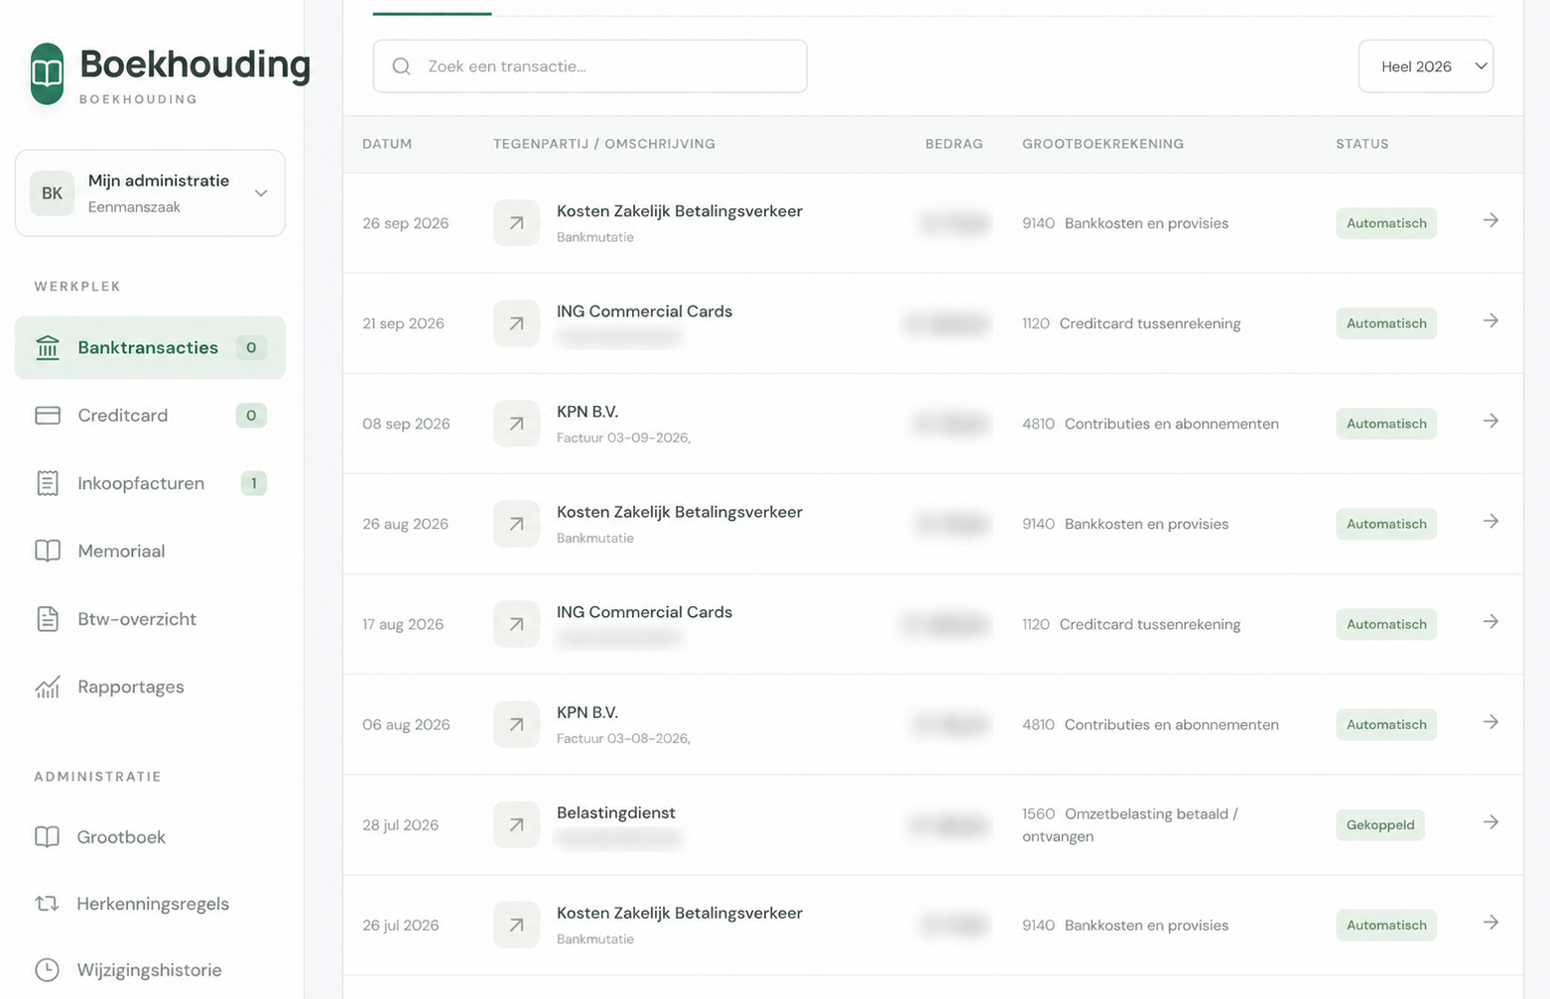Click the Gekoppeld status badge
This screenshot has height=999, width=1550.
coord(1380,825)
